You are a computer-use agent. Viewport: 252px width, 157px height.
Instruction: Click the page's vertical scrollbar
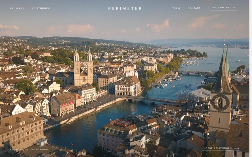pos(250,78)
